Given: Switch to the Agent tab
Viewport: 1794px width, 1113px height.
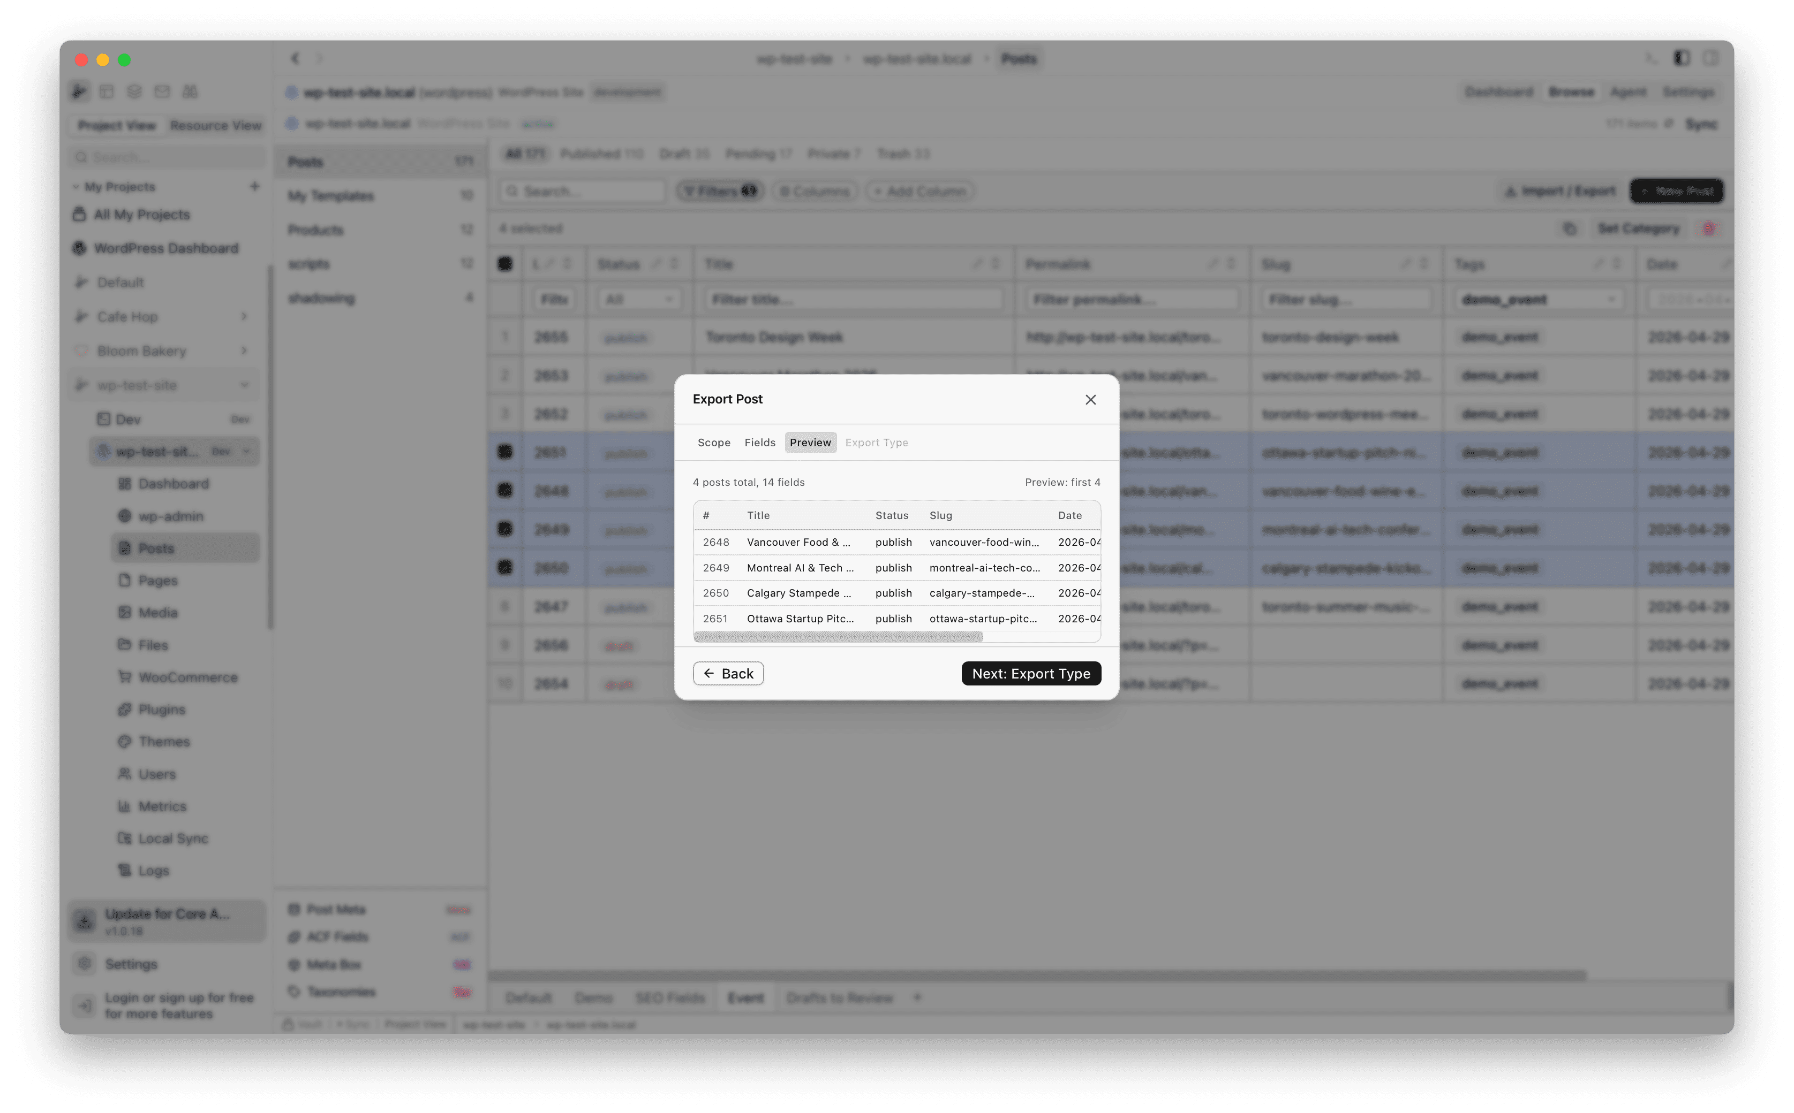Looking at the screenshot, I should [x=1627, y=92].
